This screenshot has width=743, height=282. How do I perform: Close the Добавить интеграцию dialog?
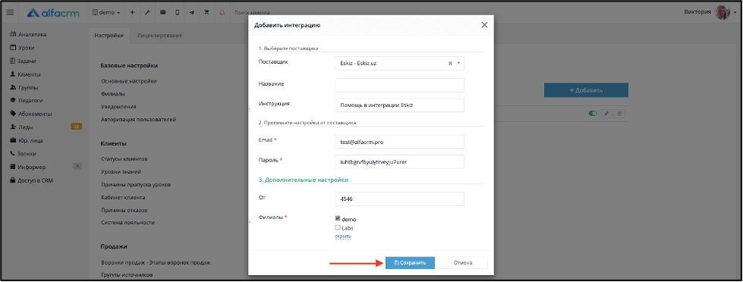click(x=484, y=25)
